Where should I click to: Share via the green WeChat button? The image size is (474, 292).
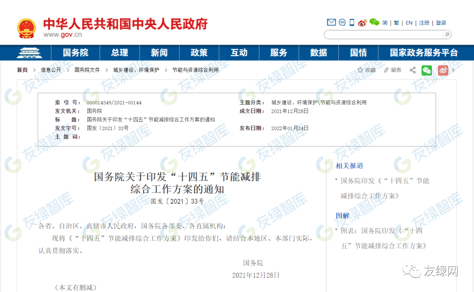pos(427,70)
